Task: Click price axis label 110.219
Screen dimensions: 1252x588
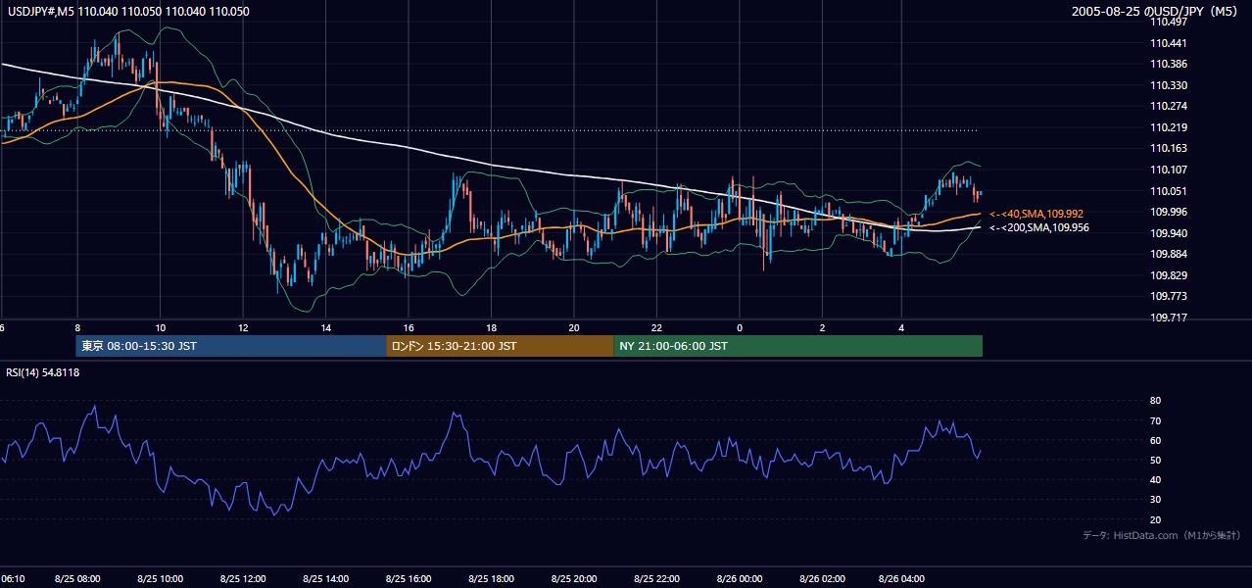Action: point(1168,127)
